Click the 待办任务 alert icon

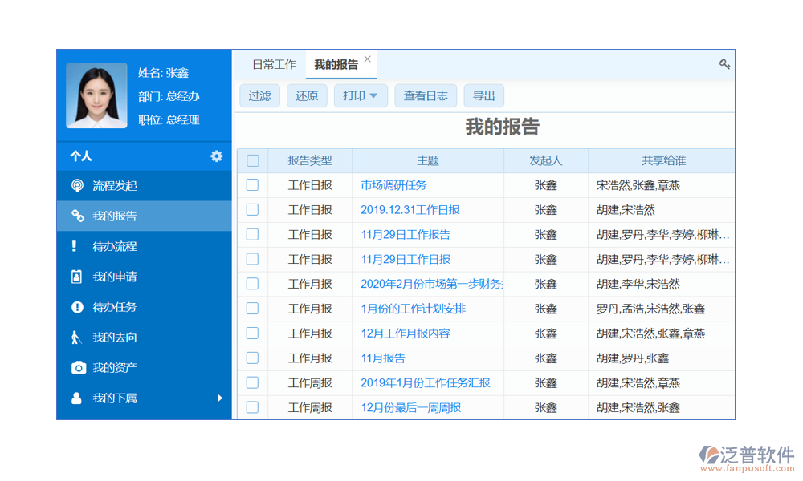(x=77, y=307)
